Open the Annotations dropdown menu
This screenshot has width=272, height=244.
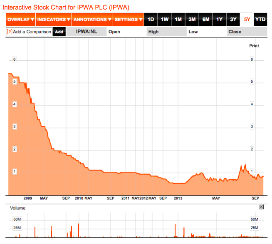click(x=92, y=20)
